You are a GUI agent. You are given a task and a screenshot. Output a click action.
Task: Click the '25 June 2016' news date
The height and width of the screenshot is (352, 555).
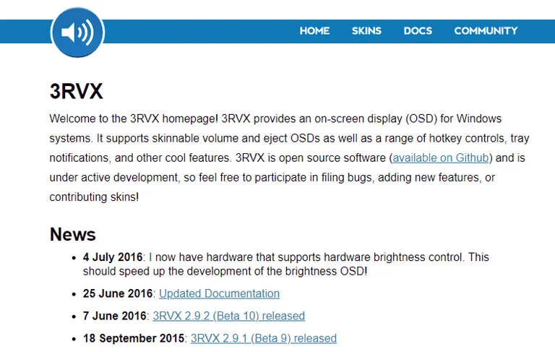pyautogui.click(x=118, y=293)
